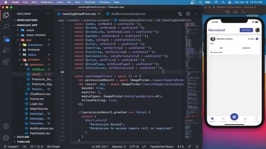This screenshot has height=149, width=266.
Task: Click the master branch indicator
Action: (x=11, y=147)
